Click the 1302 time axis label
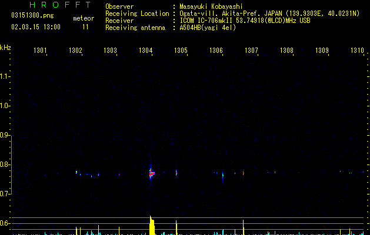 75,51
